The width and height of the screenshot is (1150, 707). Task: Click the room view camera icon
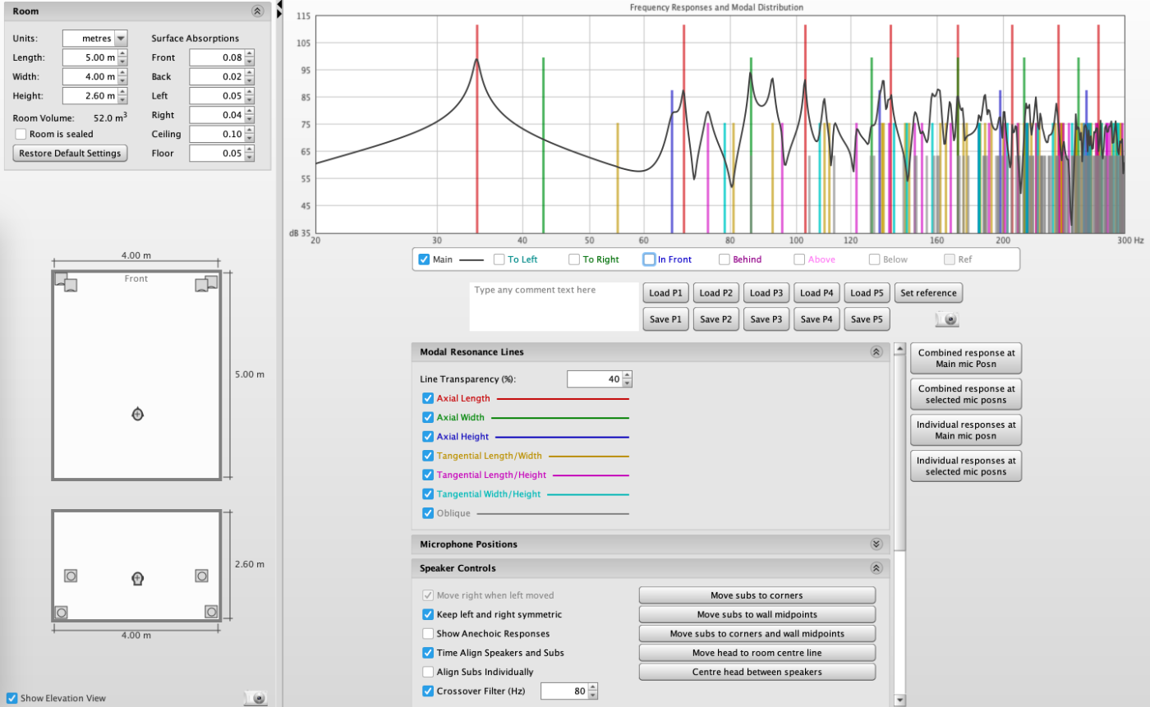pos(256,698)
